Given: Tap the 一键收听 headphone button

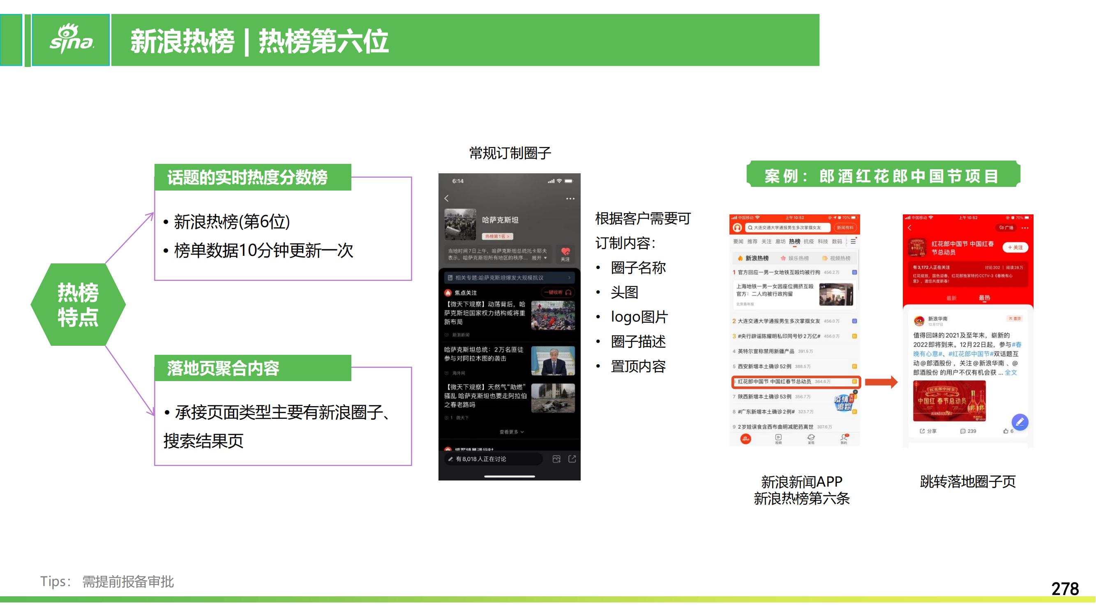Looking at the screenshot, I should point(558,292).
